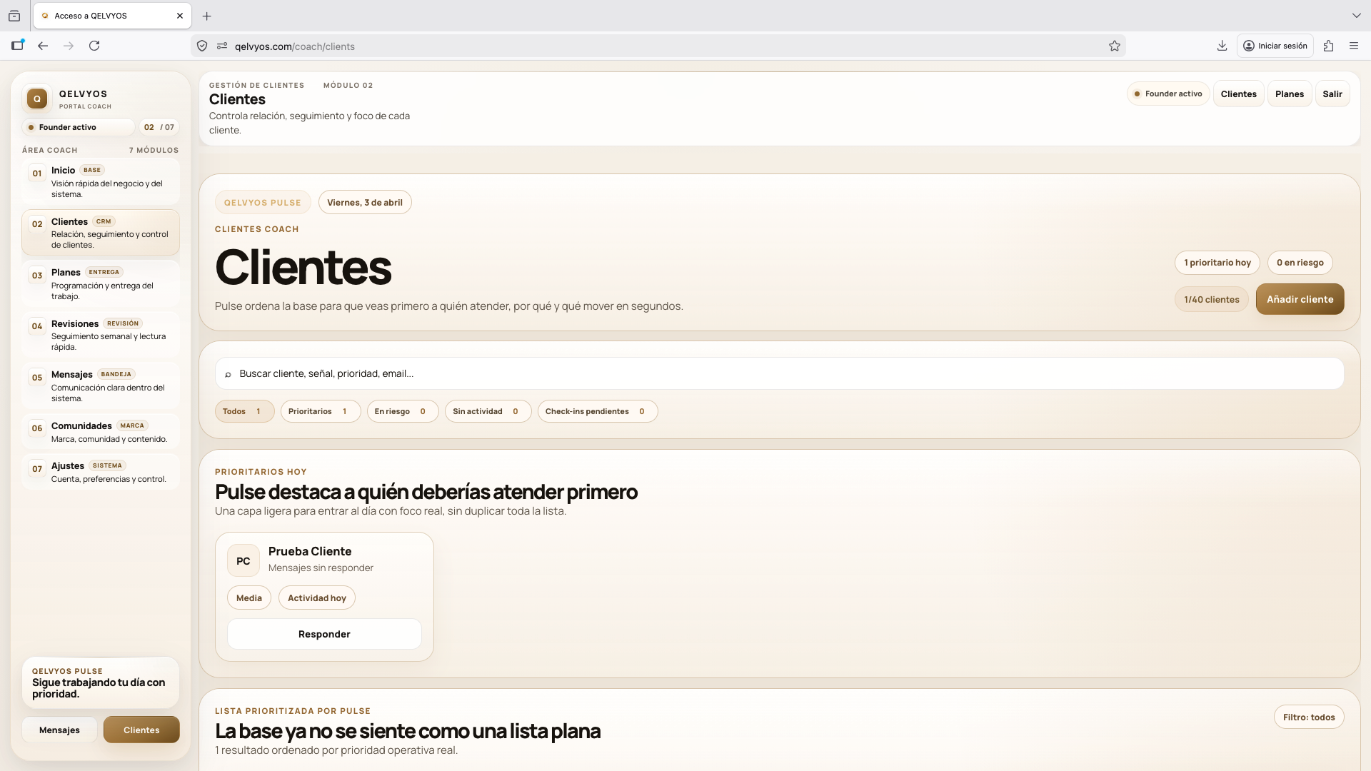Viewport: 1371px width, 771px height.
Task: Bookmark page with the star icon
Action: click(x=1114, y=46)
